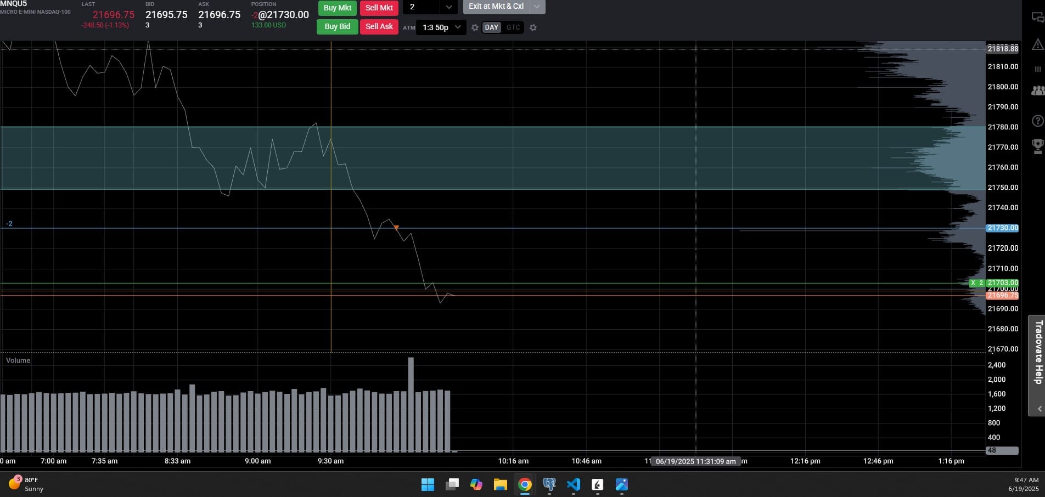The width and height of the screenshot is (1045, 497).
Task: Expand the order quantity dropdown
Action: pos(448,7)
